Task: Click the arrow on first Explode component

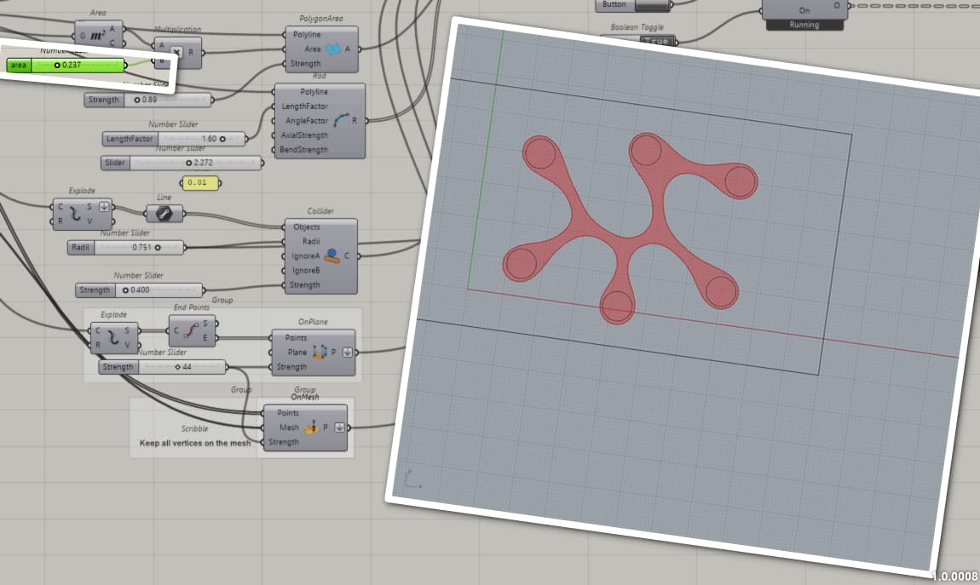Action: (104, 207)
